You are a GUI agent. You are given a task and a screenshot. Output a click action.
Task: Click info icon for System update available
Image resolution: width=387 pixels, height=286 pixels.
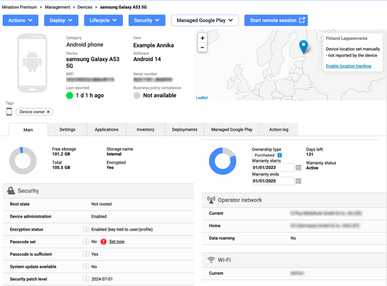[86, 266]
